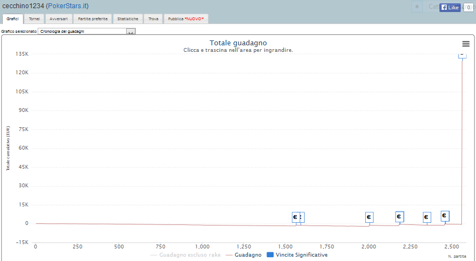
Task: Click the flag marker at the 135K peak
Action: pos(462,55)
